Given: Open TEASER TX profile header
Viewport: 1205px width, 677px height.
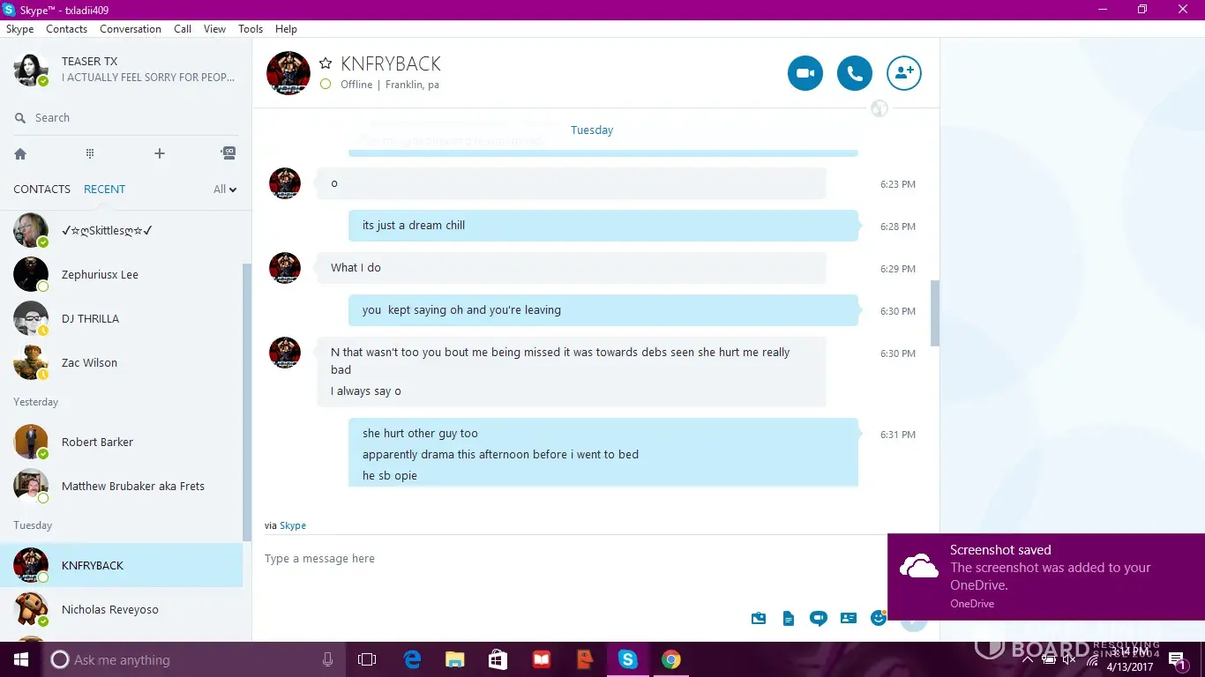Looking at the screenshot, I should click(x=126, y=70).
